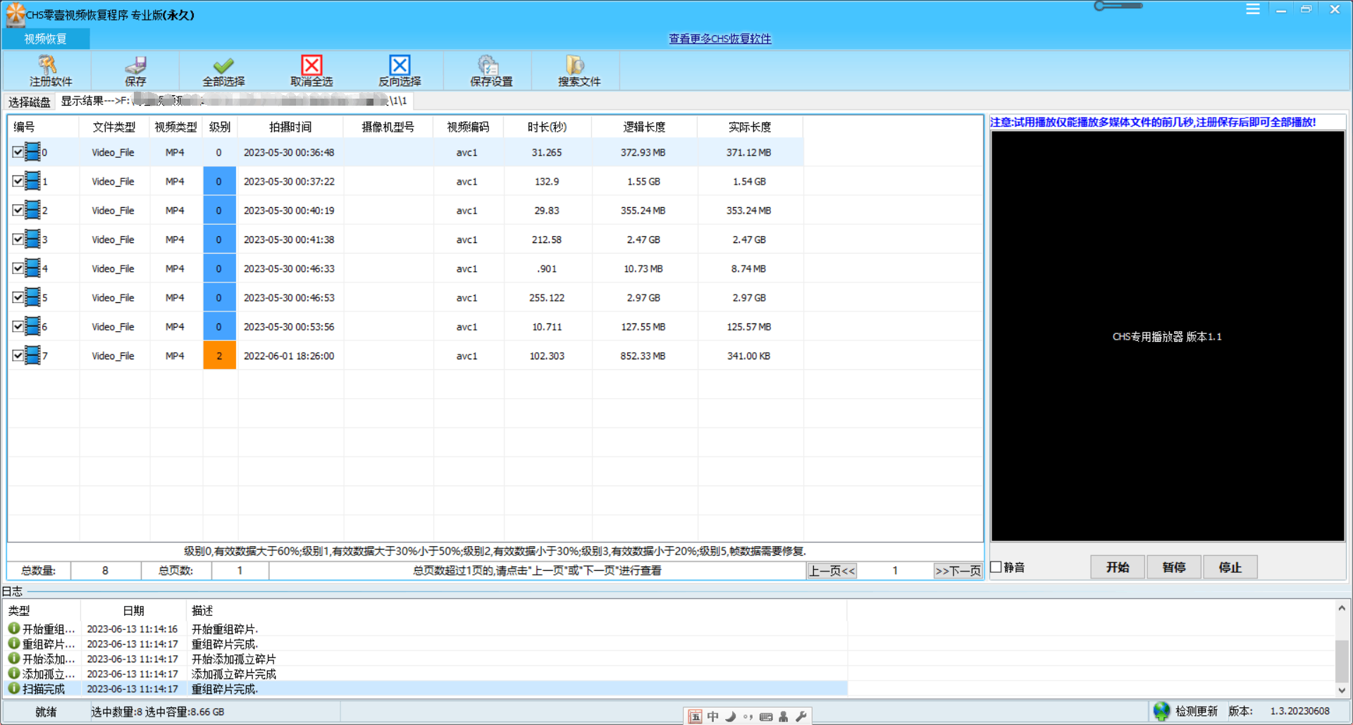Click the 1.55 GB logical length cell
This screenshot has height=725, width=1353.
(643, 182)
